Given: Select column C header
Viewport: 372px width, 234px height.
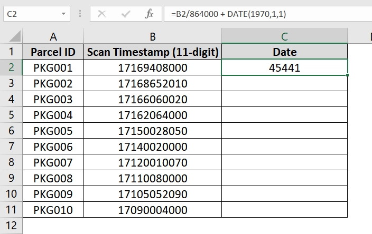Looking at the screenshot, I should coord(284,36).
